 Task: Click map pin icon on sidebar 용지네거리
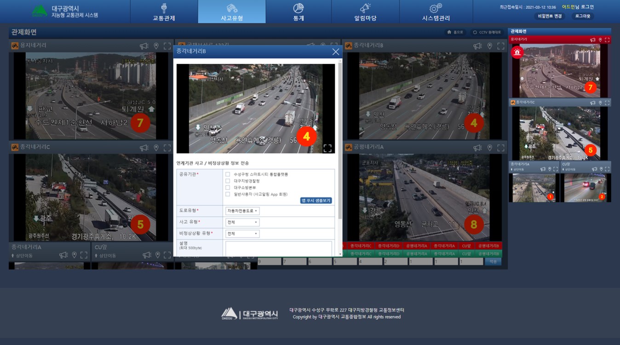point(600,40)
